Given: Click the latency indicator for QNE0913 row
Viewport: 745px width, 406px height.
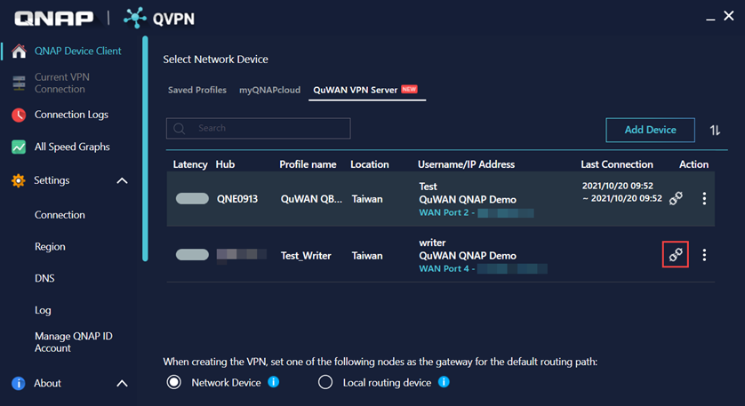Looking at the screenshot, I should 192,198.
